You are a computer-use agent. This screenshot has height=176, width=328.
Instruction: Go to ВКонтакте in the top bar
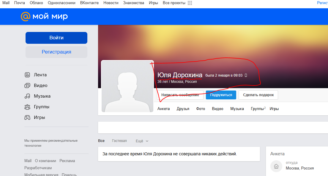(89, 3)
